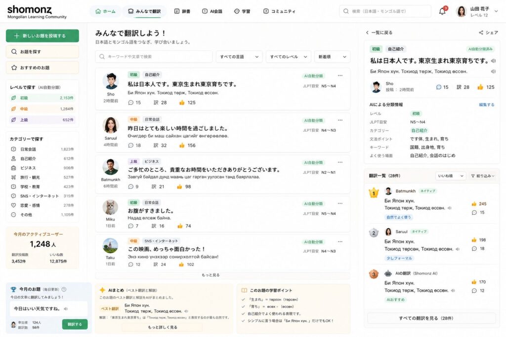Select 日常会話 category in sidebar

coord(42,149)
